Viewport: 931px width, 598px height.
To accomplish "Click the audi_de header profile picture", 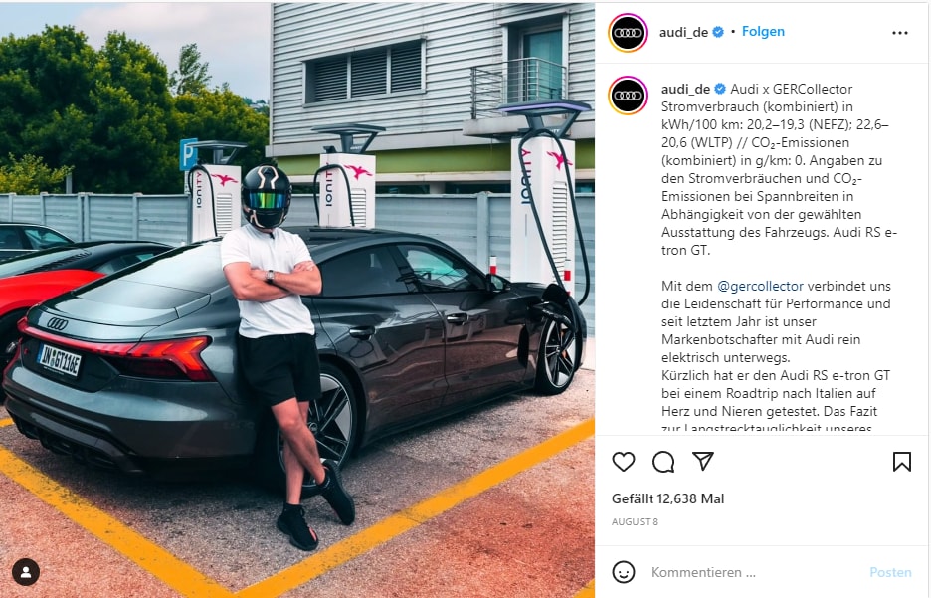I will 628,33.
